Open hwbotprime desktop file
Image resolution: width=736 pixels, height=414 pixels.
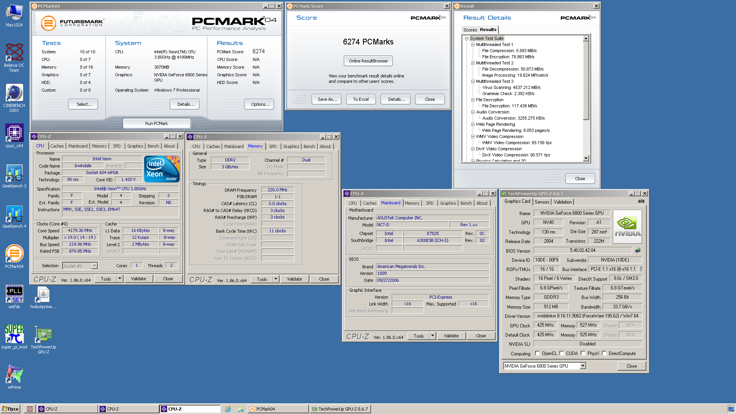[x=43, y=297]
